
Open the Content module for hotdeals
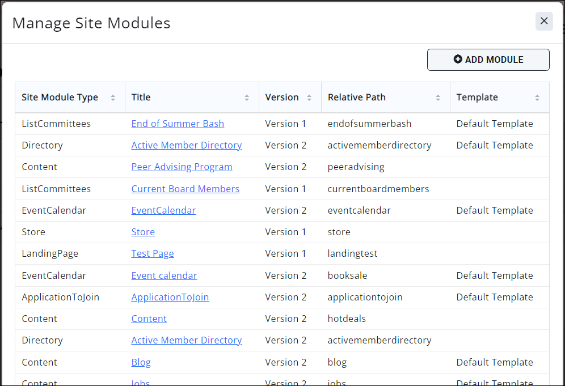click(x=149, y=319)
